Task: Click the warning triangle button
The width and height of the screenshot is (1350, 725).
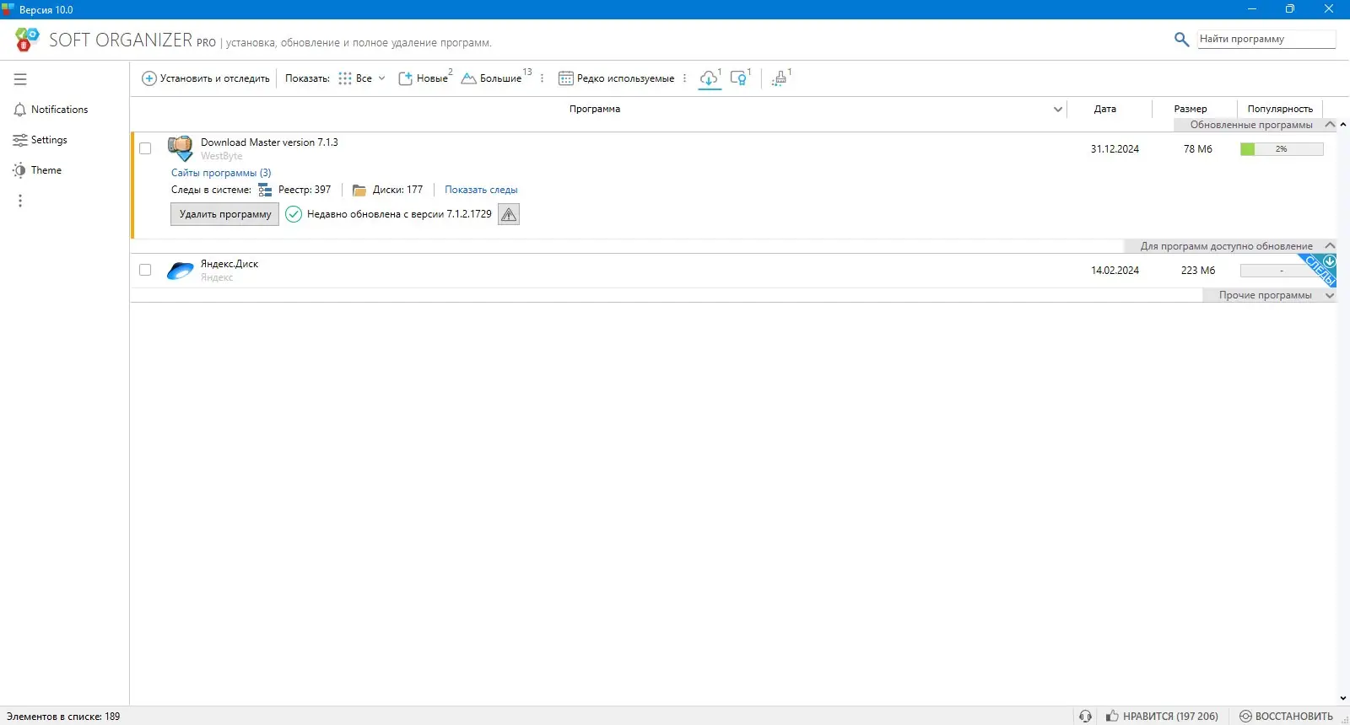Action: point(509,214)
